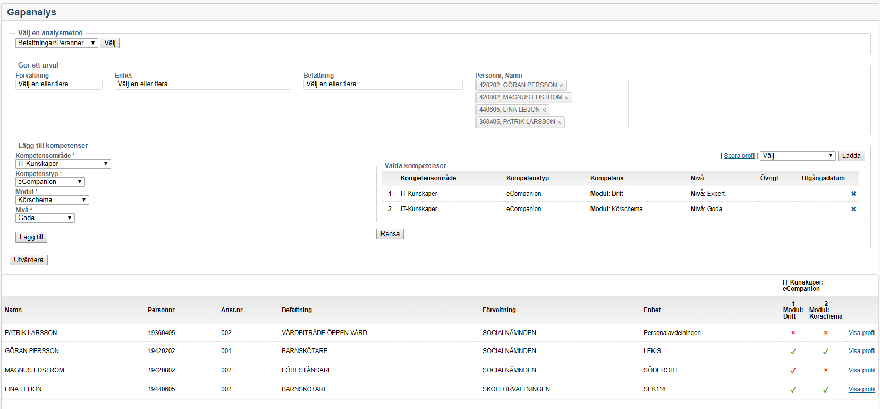Click the Lägg till button

point(31,237)
